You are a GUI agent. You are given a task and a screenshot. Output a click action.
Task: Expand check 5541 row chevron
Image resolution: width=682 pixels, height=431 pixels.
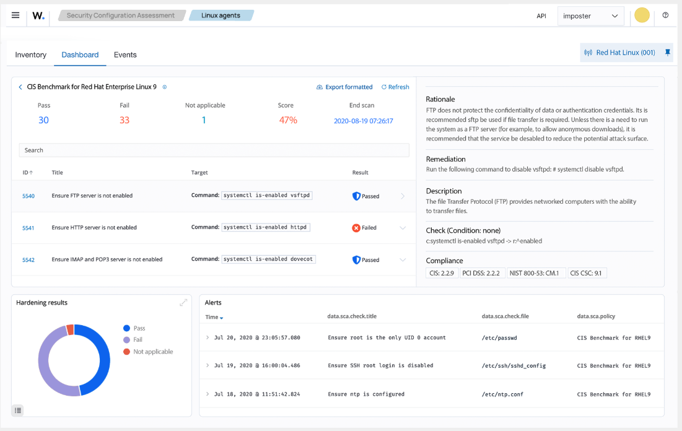click(x=403, y=228)
